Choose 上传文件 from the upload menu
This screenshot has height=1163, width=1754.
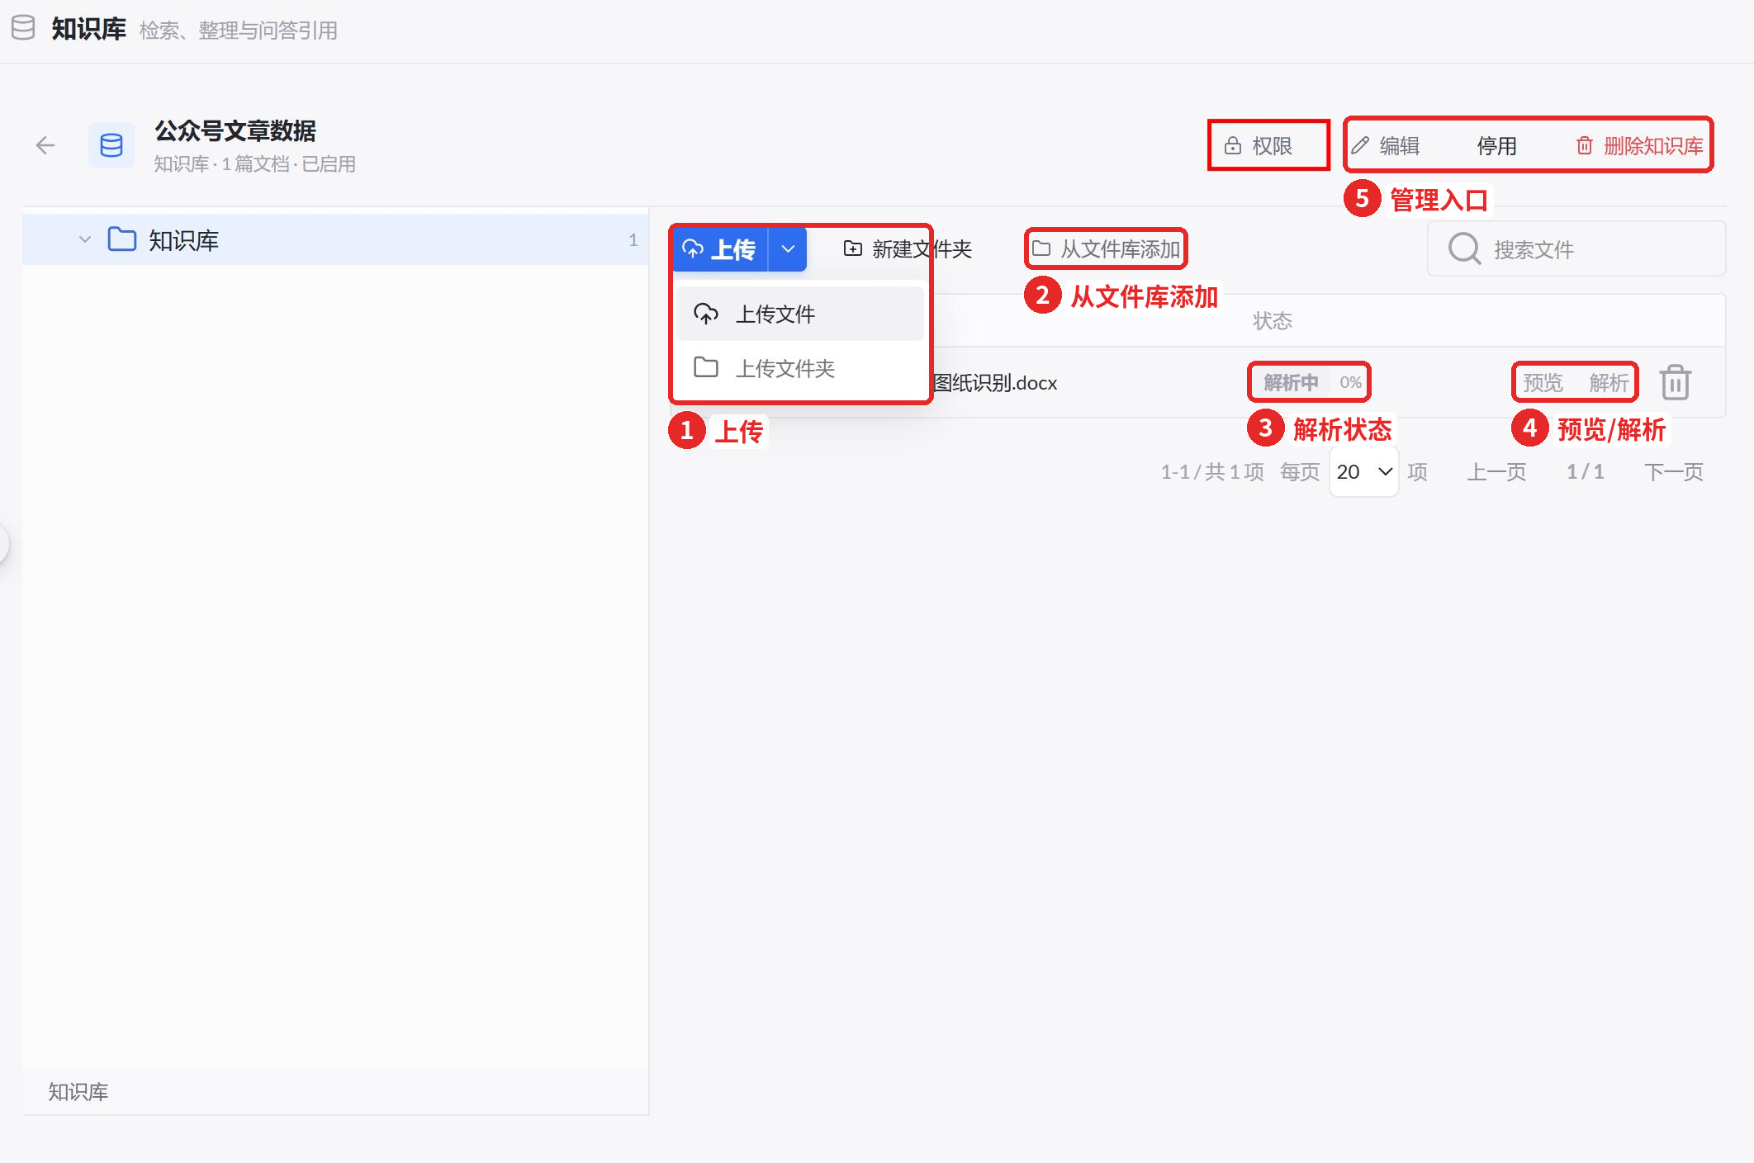(799, 314)
